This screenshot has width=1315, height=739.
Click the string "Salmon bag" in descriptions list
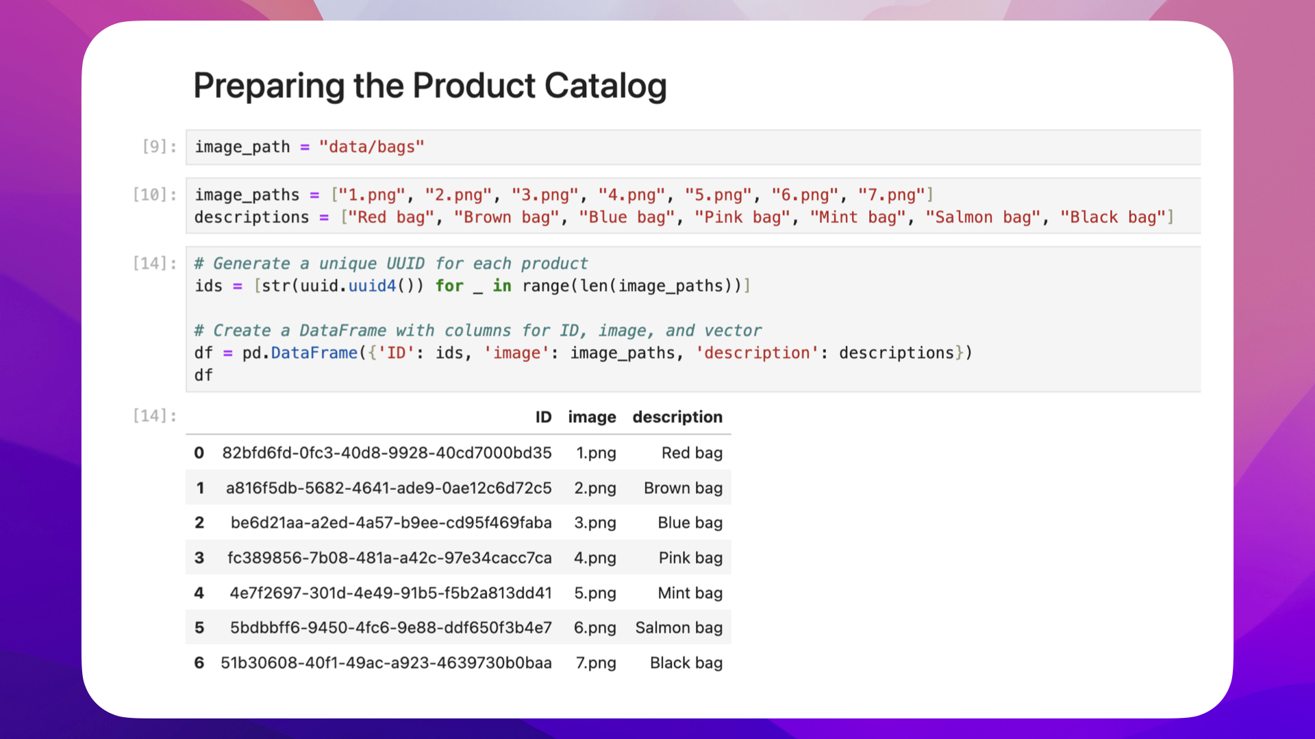(x=981, y=217)
